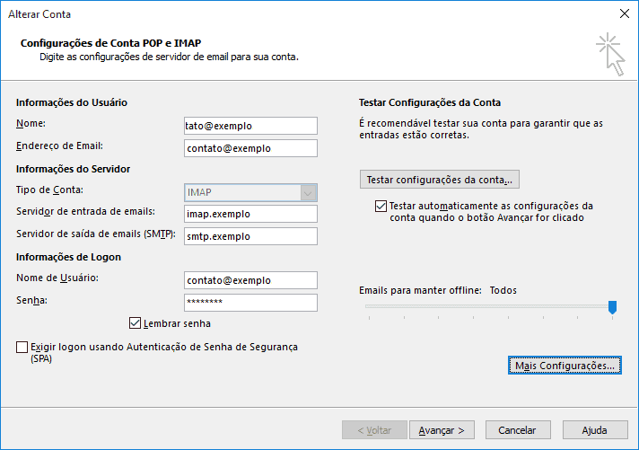
Task: Click Testar Configurações da Conta heading
Action: pos(430,102)
